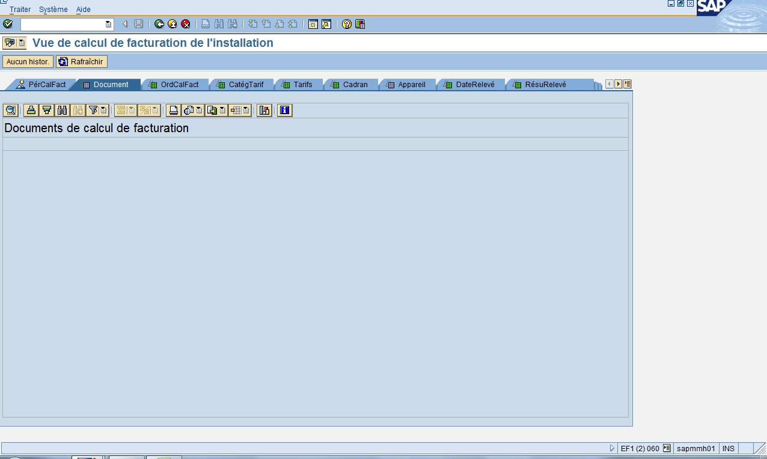Click in the transaction command field
This screenshot has width=767, height=459.
click(x=63, y=24)
